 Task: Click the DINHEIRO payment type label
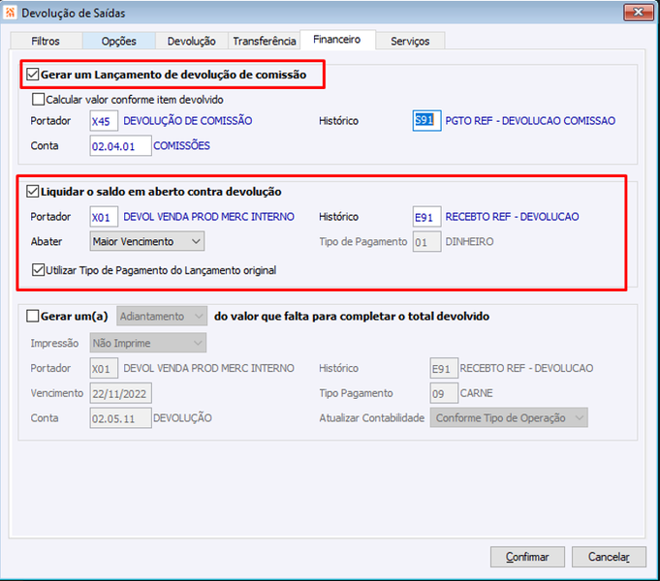pos(469,241)
